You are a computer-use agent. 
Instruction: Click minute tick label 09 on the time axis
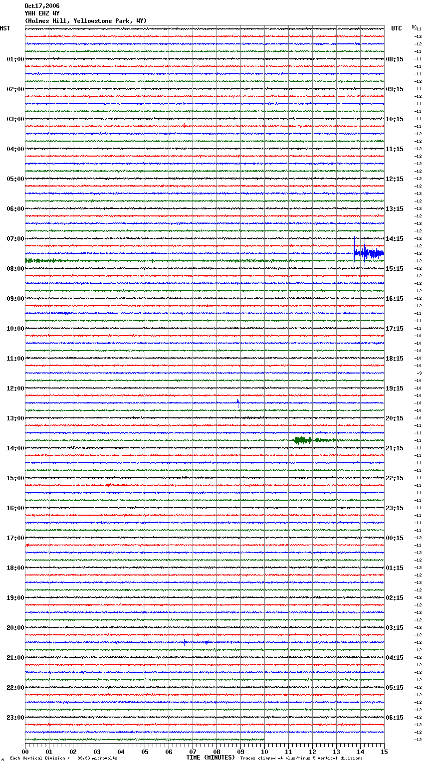point(240,752)
